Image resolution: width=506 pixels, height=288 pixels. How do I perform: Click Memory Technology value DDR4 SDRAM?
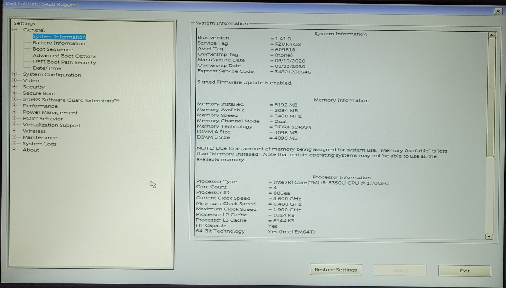pyautogui.click(x=292, y=127)
